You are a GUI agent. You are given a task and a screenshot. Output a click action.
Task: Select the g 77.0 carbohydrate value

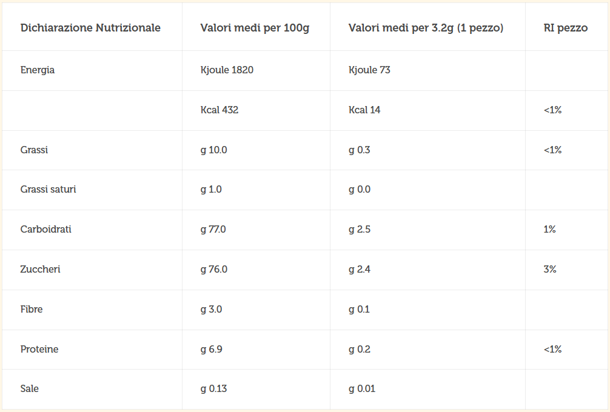(x=213, y=229)
